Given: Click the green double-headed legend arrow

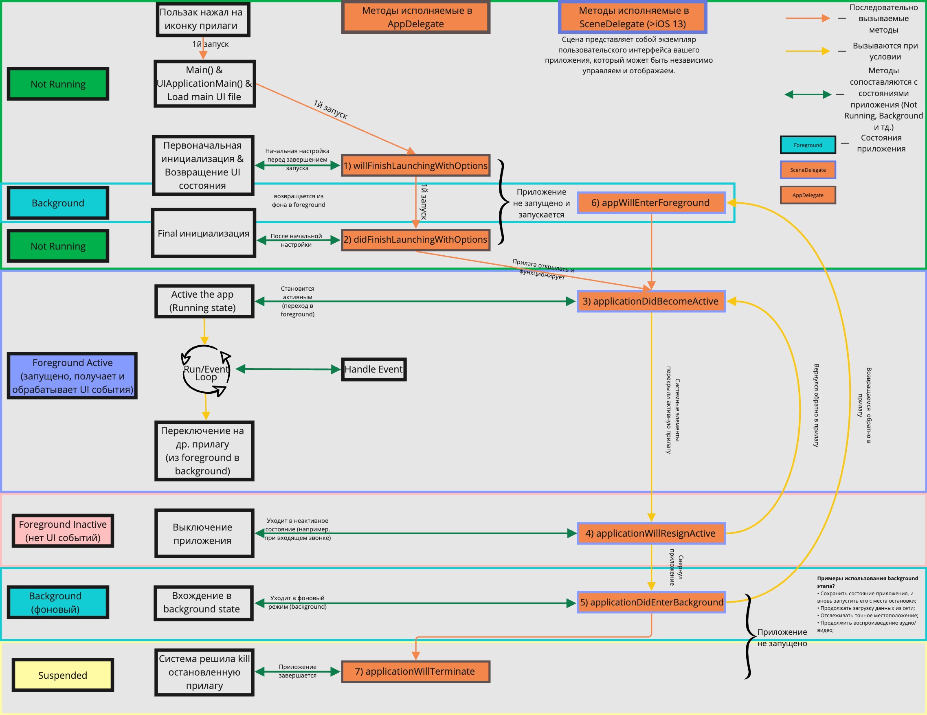Looking at the screenshot, I should pos(808,94).
